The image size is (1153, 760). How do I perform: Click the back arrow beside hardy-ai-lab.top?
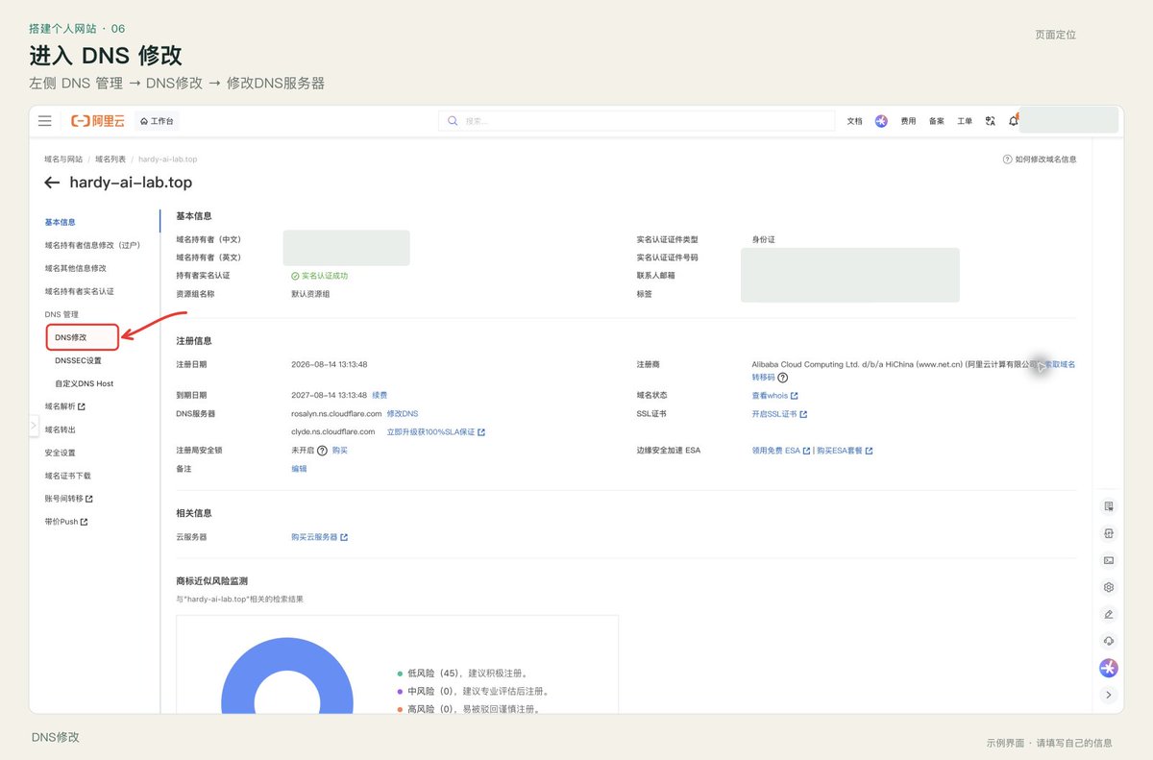tap(52, 183)
